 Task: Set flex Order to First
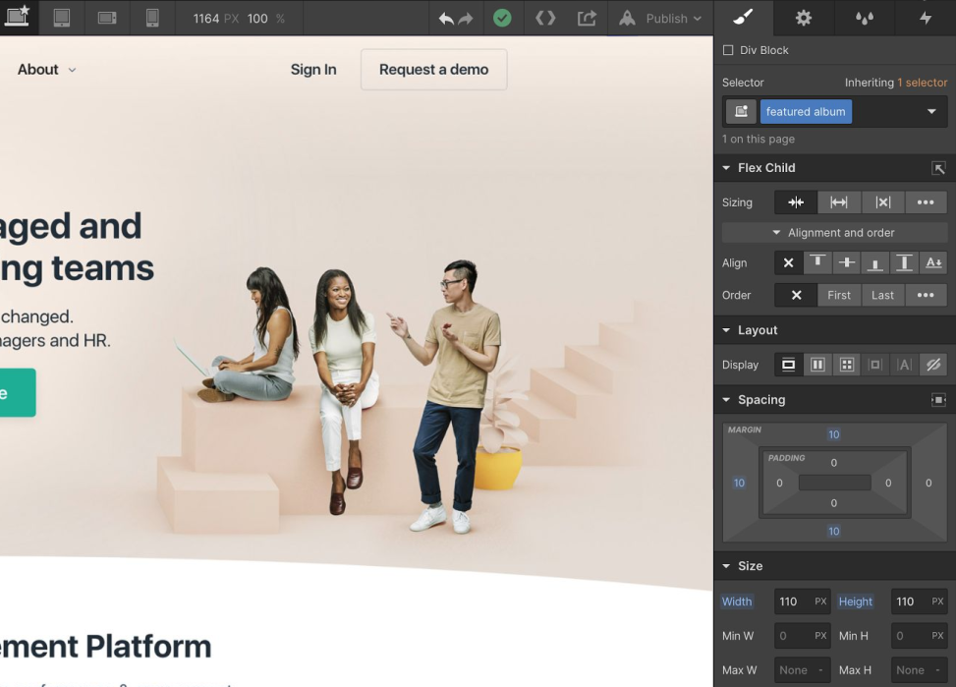point(838,295)
